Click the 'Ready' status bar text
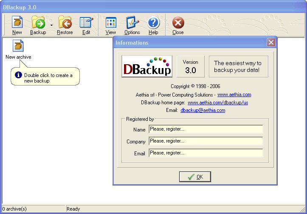 point(73,209)
